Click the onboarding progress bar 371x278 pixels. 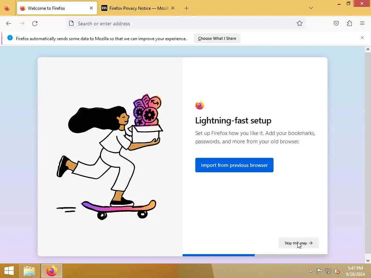(255, 255)
